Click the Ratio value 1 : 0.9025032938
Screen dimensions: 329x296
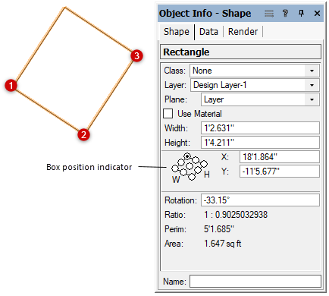click(236, 215)
